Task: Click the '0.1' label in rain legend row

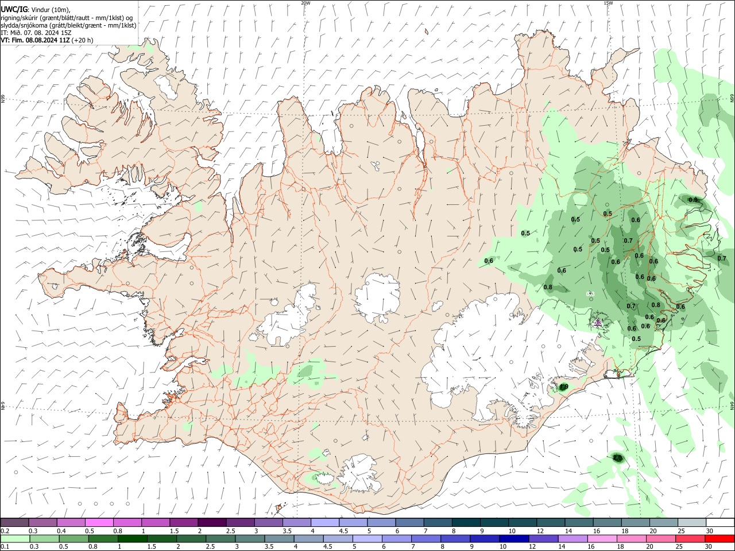Action: tap(5, 546)
